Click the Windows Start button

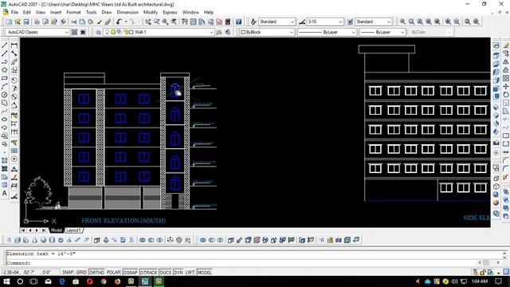(x=6, y=281)
